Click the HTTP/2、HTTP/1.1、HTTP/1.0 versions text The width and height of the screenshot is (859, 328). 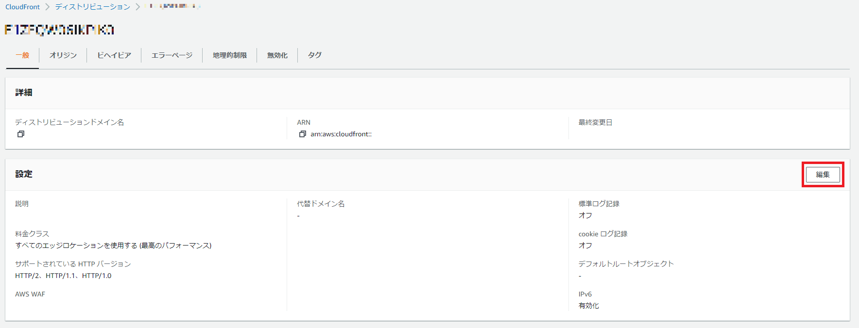(63, 276)
